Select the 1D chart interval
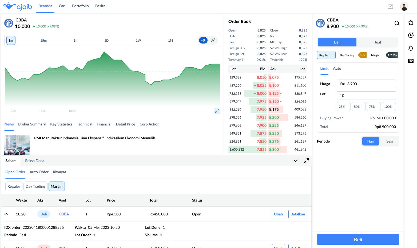Viewport: 417px width, 248px height. (106, 41)
